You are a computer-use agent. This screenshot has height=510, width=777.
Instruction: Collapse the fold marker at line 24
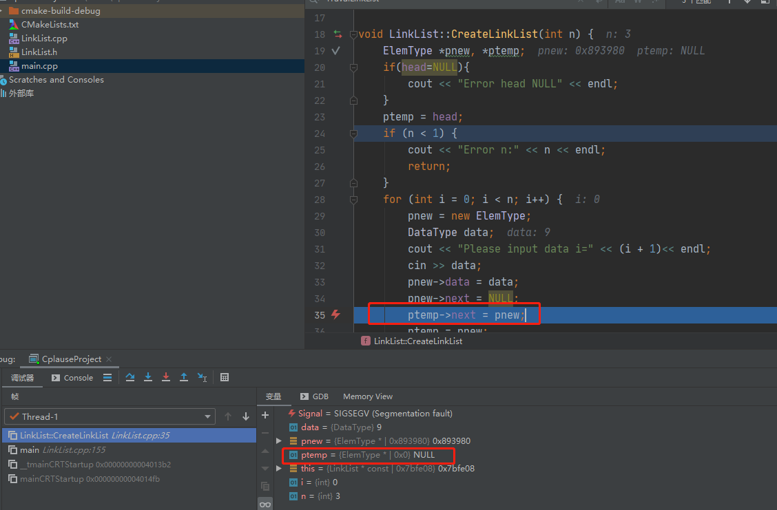[x=353, y=134]
